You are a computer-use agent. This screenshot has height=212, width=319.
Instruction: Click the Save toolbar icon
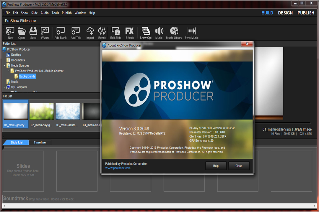click(x=33, y=33)
